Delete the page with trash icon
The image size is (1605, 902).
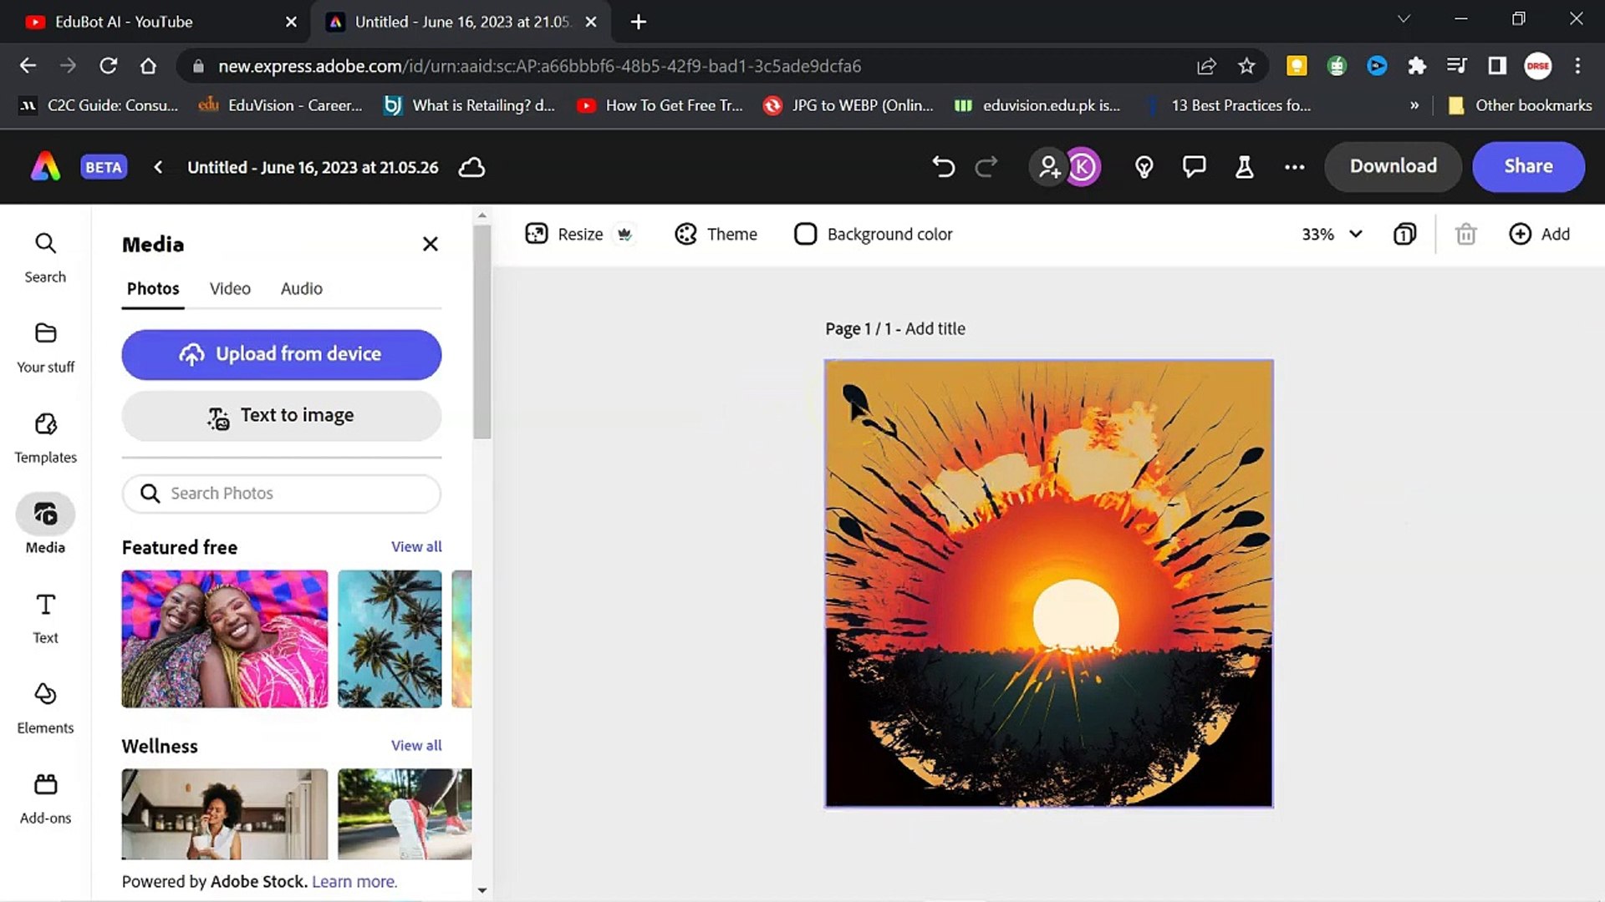coord(1465,234)
